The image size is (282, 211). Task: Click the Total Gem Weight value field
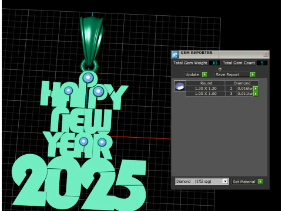[214, 63]
